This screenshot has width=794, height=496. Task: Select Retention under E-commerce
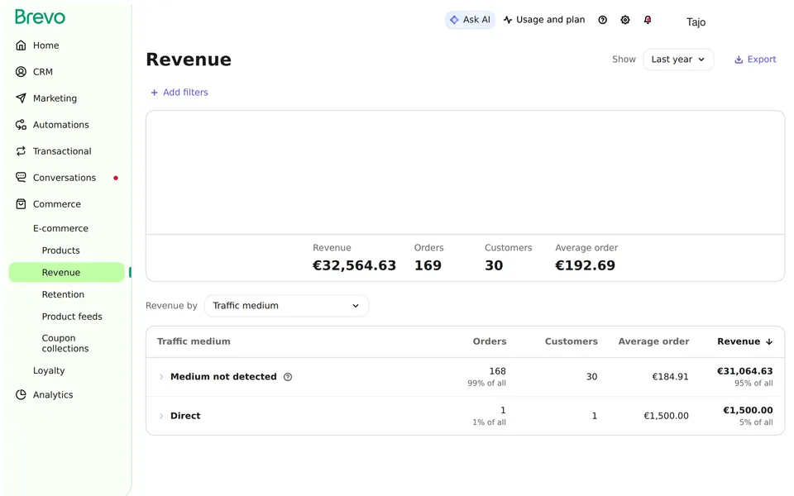[x=63, y=294]
